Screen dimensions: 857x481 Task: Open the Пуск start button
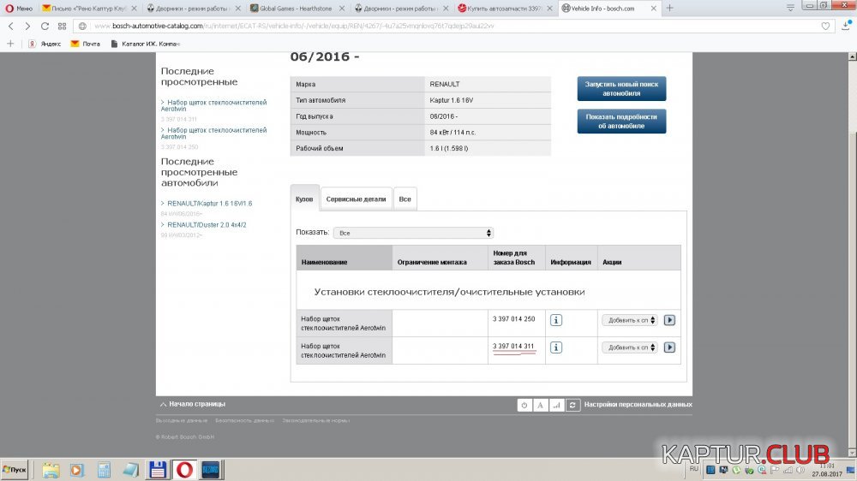coord(15,470)
